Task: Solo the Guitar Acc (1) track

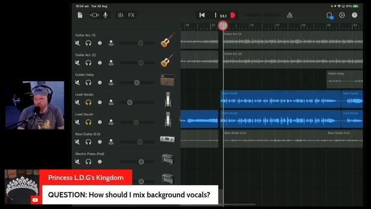Action: [x=89, y=43]
